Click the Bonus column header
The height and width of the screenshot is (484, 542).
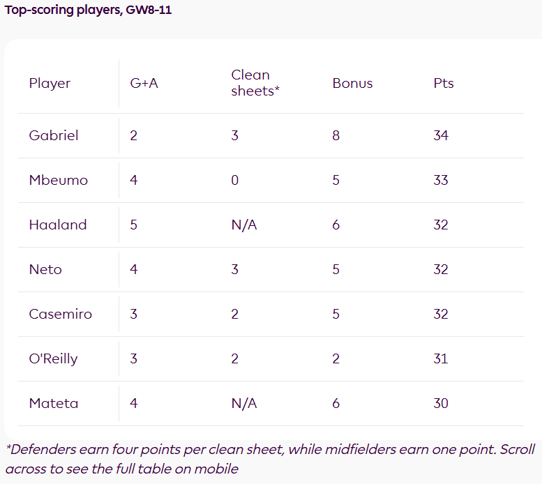point(352,84)
